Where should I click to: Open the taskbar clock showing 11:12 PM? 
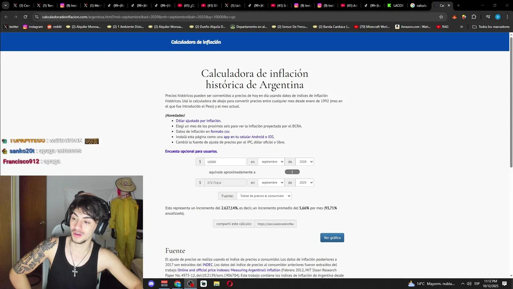(x=490, y=284)
